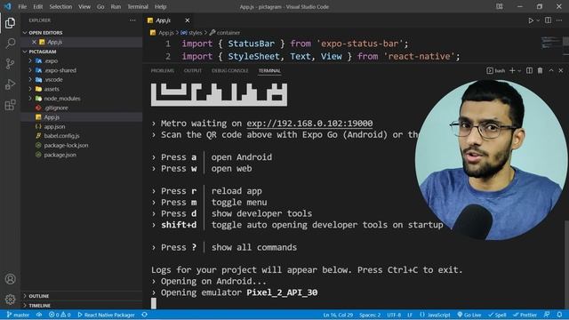Expand the Timeline section
This screenshot has width=569, height=320.
(x=82, y=306)
